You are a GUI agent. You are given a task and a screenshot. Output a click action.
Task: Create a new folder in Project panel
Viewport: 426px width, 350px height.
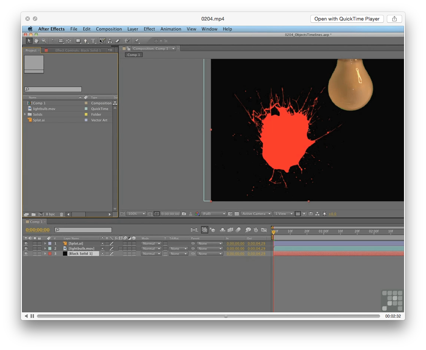pyautogui.click(x=34, y=214)
